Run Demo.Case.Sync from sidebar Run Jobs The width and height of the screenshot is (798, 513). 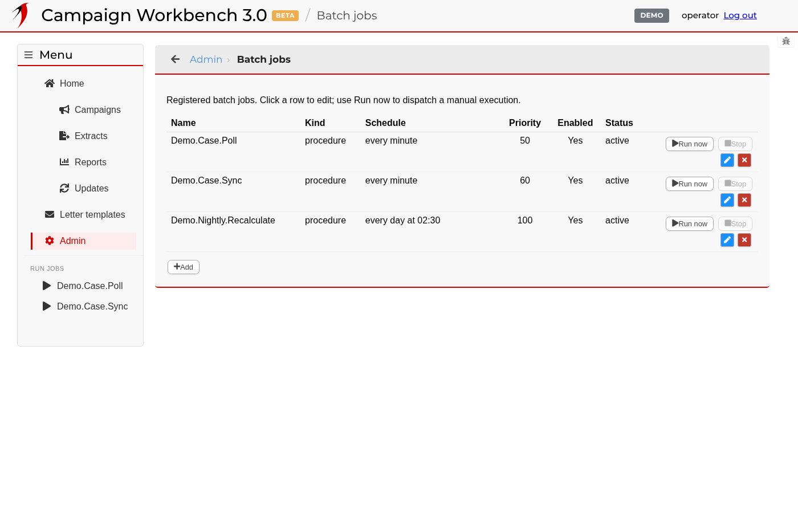tap(85, 306)
